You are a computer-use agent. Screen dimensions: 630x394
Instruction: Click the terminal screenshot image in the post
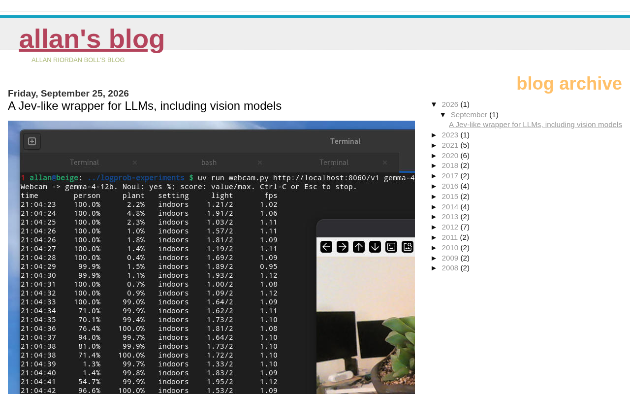211,257
